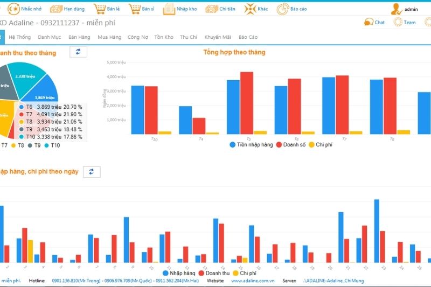Expand the Khuyến Mãi menu

(x=218, y=37)
